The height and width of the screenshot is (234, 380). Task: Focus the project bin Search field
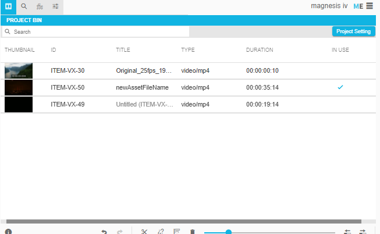[x=95, y=32]
